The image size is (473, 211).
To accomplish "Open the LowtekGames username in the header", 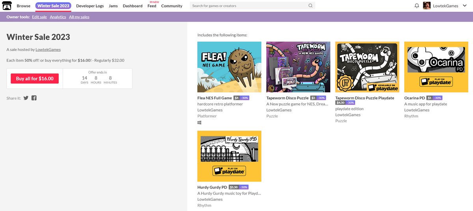I will coord(446,6).
